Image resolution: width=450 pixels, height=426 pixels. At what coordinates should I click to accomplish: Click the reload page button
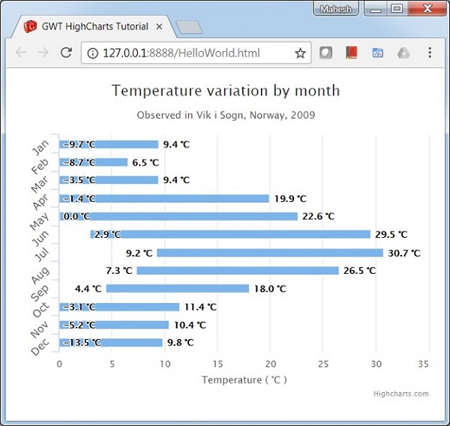point(66,53)
